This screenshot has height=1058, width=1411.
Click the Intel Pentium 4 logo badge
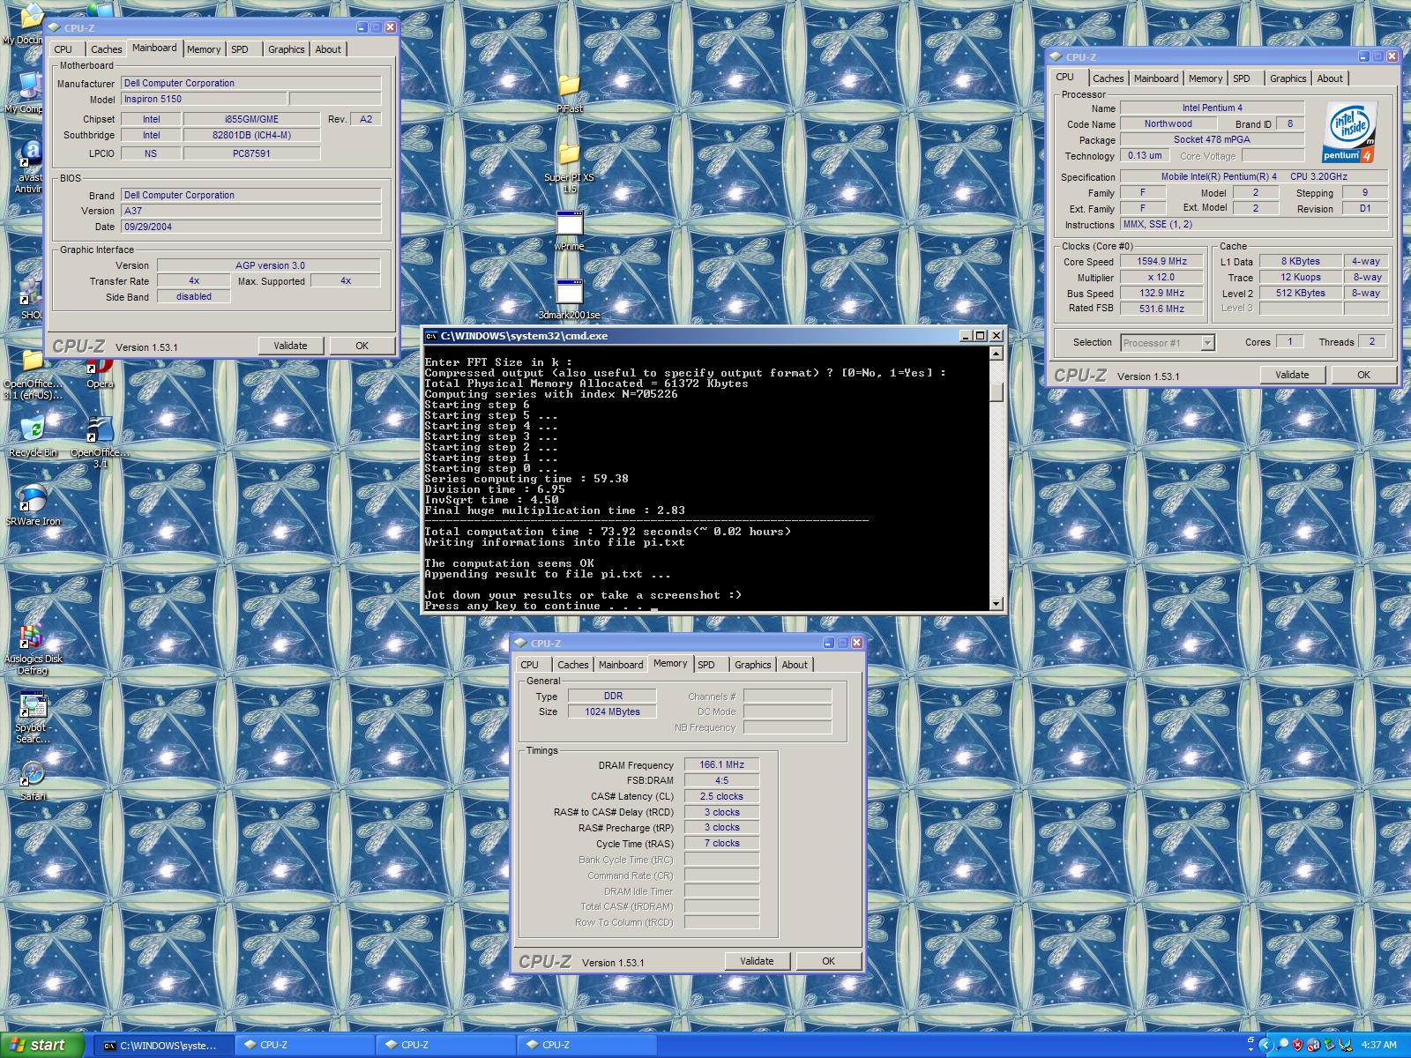[x=1349, y=131]
